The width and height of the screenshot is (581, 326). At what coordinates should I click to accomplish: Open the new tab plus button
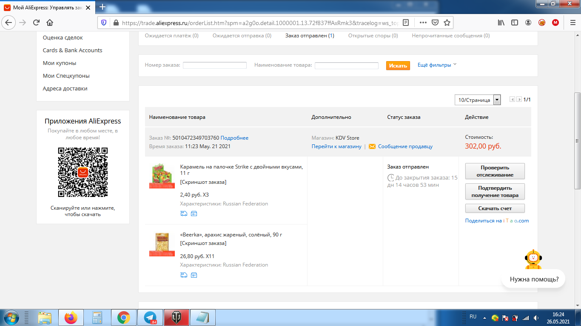(103, 7)
